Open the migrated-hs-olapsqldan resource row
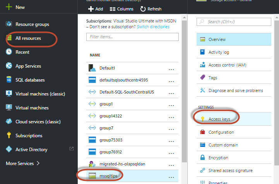The height and width of the screenshot is (184, 279). (x=132, y=164)
